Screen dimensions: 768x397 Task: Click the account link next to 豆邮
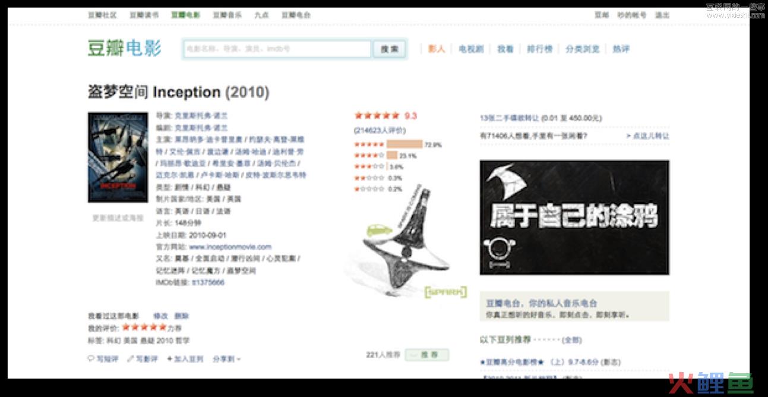pyautogui.click(x=632, y=15)
